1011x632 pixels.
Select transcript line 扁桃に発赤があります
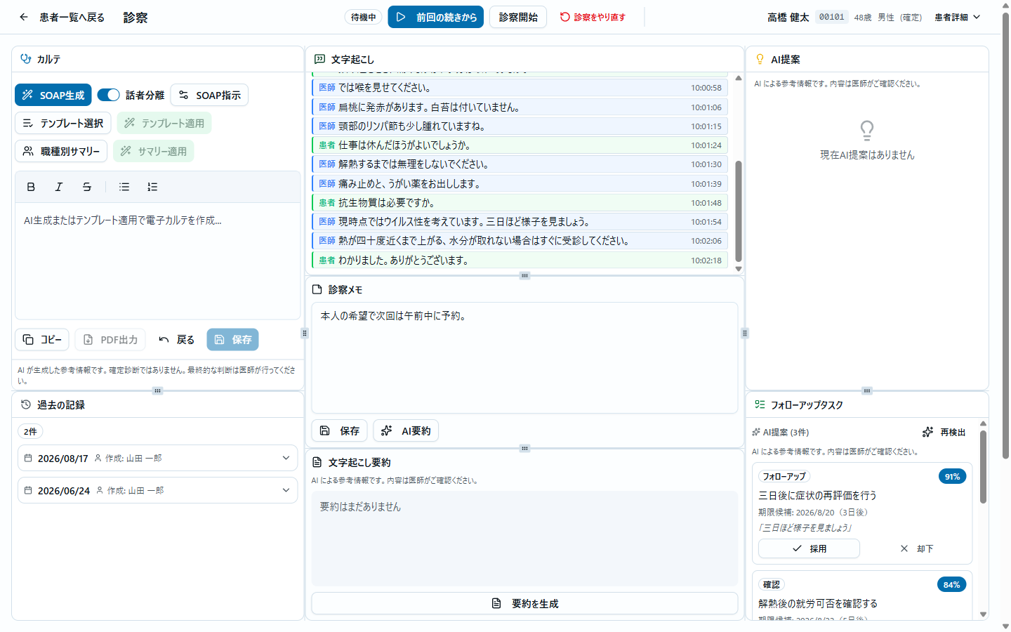pyautogui.click(x=520, y=107)
